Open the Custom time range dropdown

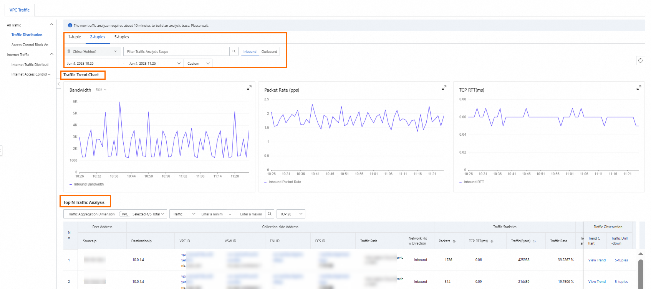198,63
